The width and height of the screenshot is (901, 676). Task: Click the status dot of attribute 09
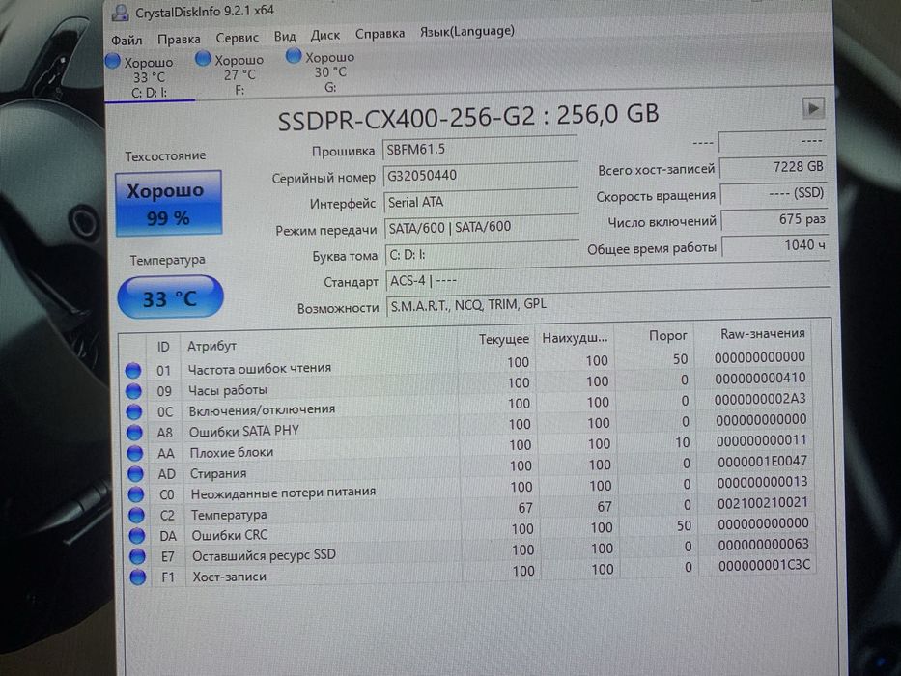(133, 391)
